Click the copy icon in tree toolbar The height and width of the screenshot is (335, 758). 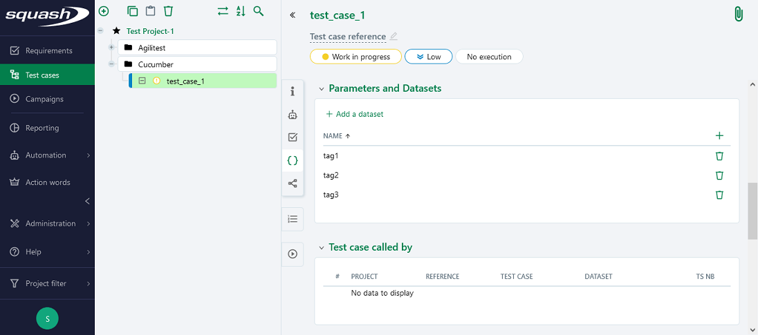133,11
